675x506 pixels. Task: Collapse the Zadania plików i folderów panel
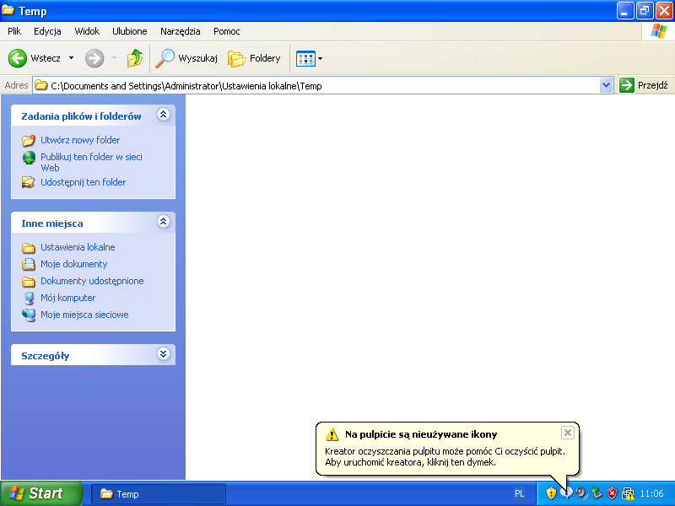[x=163, y=115]
